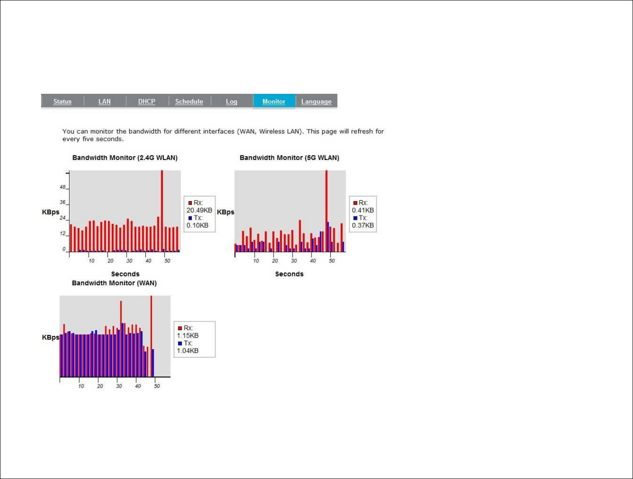The image size is (633, 479).
Task: Click the KBps axis label of the 2.4G WLAN chart
Action: 51,212
